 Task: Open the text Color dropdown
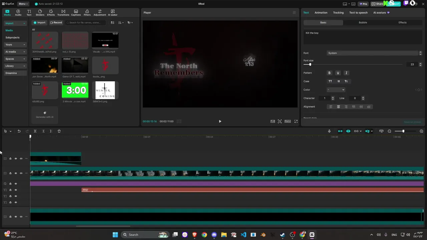(x=336, y=90)
